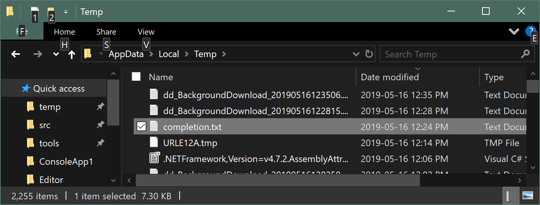540x205 pixels.
Task: Click the New folder quick access icon
Action: (50, 11)
